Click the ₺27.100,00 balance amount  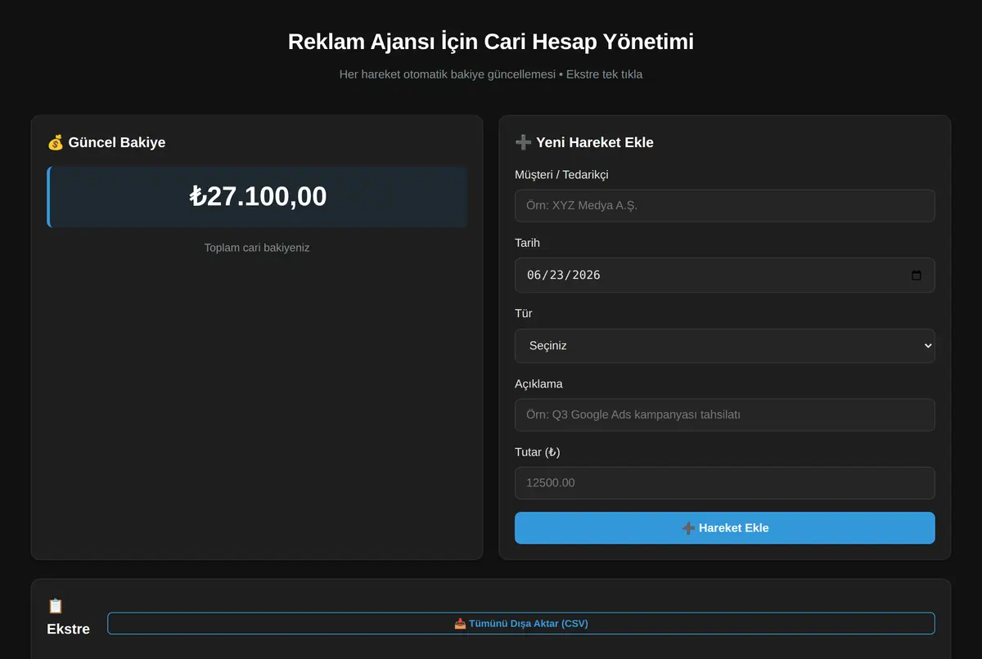pyautogui.click(x=258, y=196)
